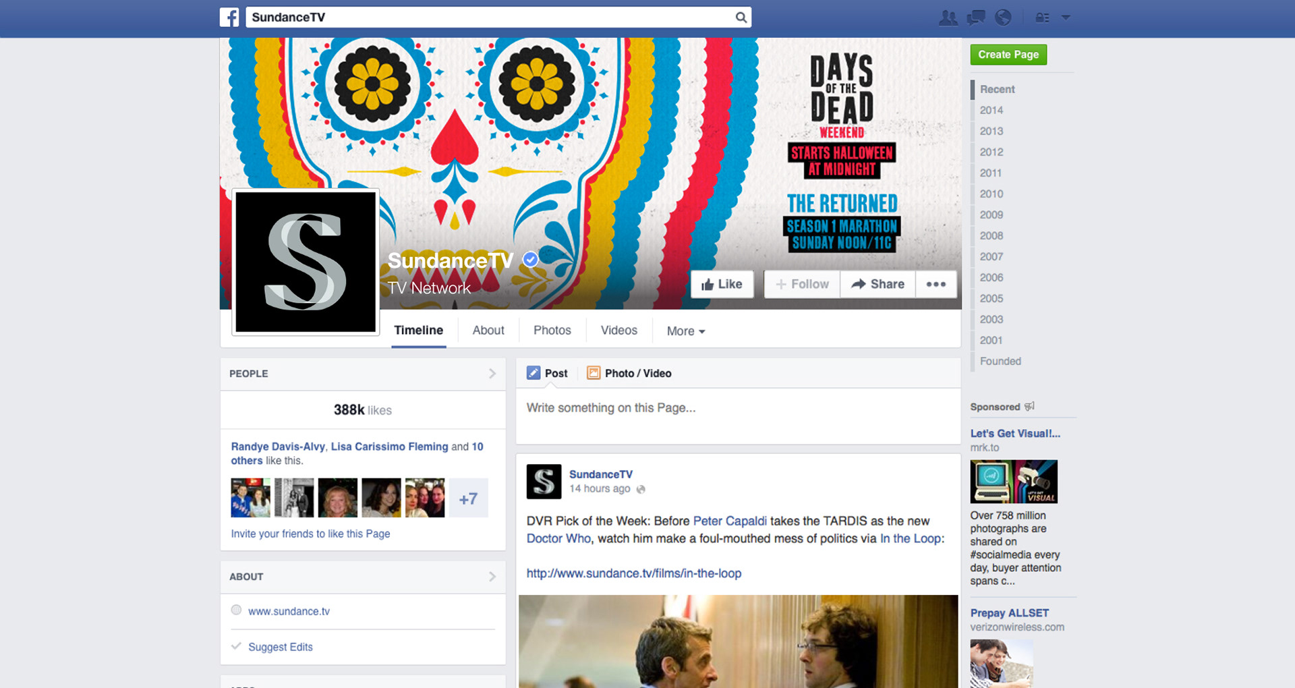Open Randye Davis-Alvy profile link

[278, 447]
